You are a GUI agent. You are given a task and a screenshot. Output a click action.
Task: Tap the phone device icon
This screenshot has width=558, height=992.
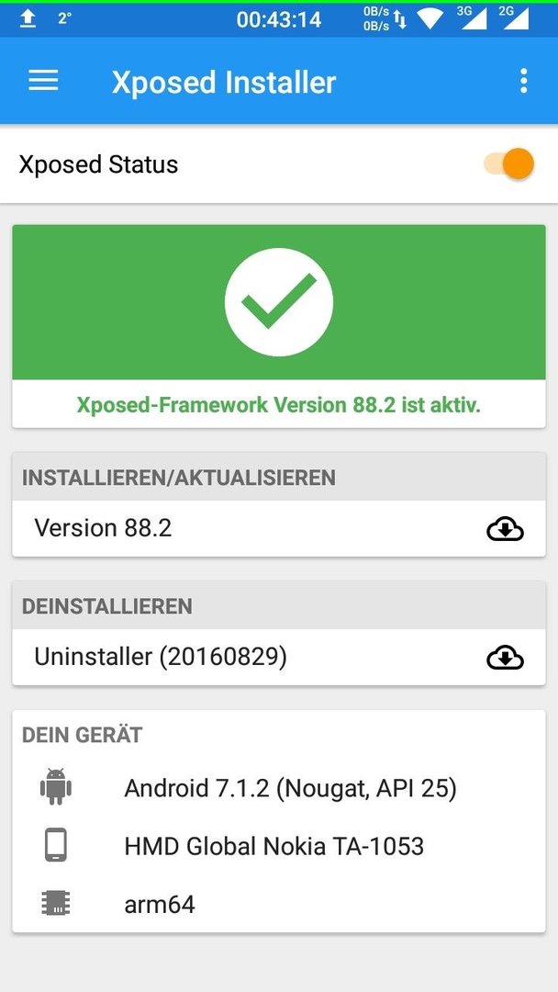click(56, 845)
